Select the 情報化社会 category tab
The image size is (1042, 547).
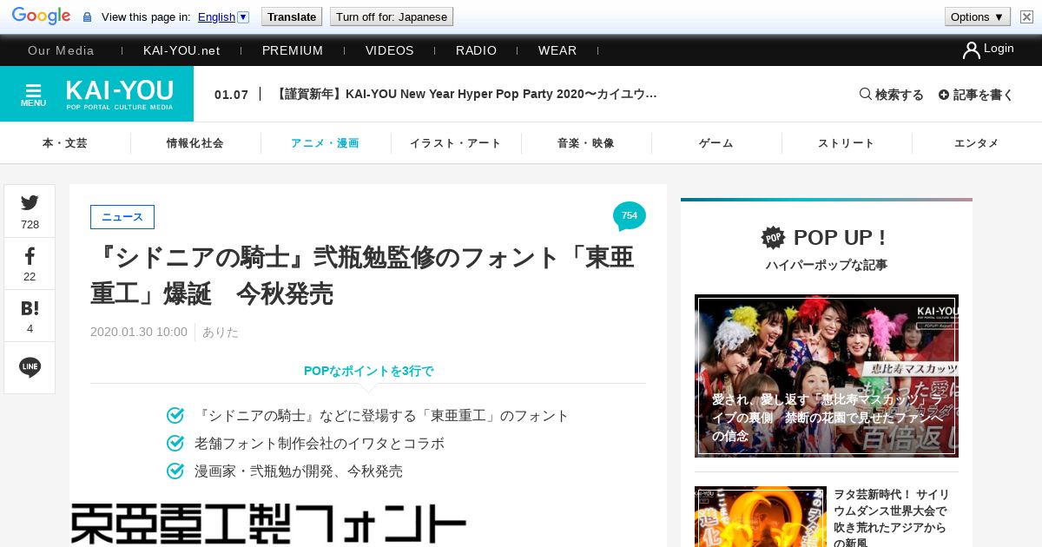[195, 143]
